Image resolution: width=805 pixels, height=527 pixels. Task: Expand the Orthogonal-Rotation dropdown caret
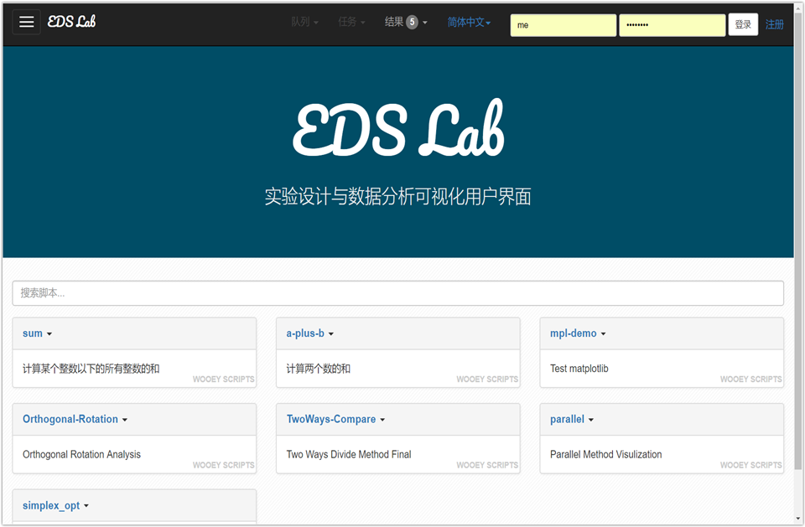tap(125, 420)
